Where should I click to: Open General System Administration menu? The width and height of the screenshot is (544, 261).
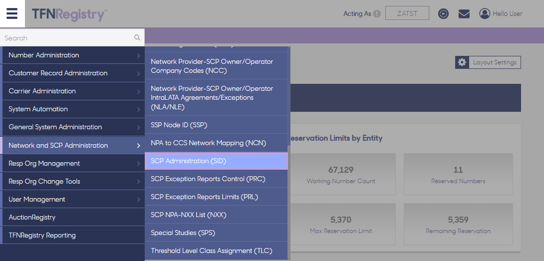tap(73, 127)
